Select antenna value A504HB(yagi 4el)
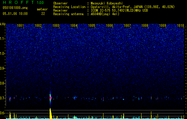Viewport: 187px width, 119px height. (105, 14)
